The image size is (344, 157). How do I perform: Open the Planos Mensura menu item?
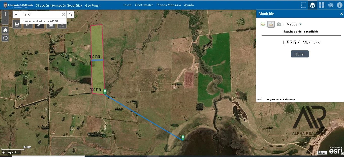(x=169, y=5)
